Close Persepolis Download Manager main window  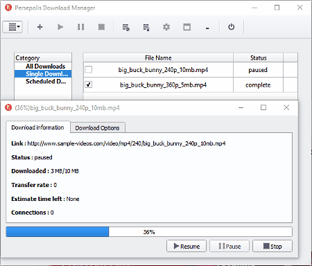pyautogui.click(x=300, y=8)
